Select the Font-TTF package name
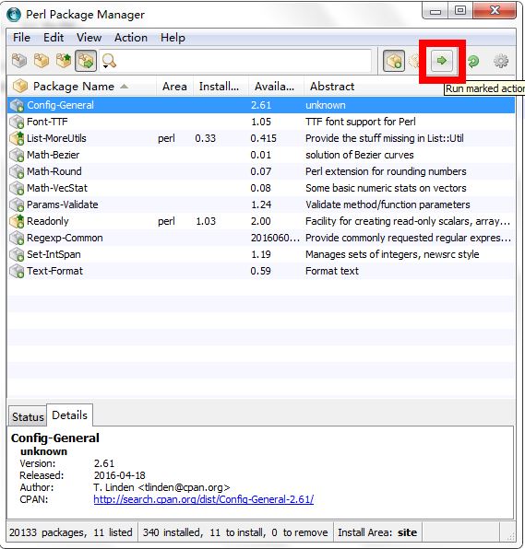The image size is (525, 549). coord(47,122)
